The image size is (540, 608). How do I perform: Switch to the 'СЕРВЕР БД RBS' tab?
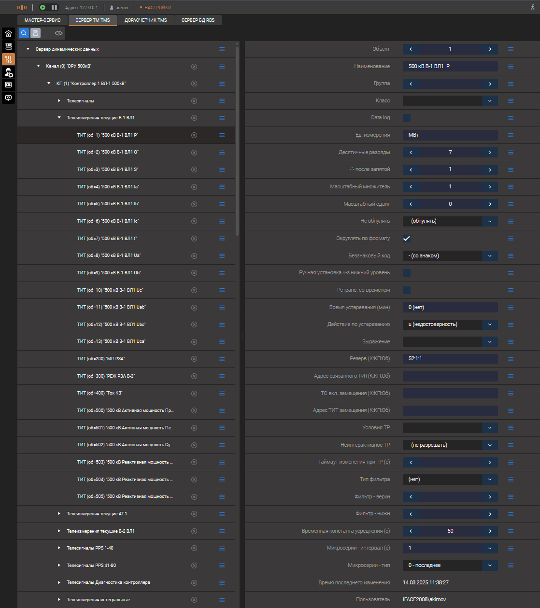pos(198,20)
